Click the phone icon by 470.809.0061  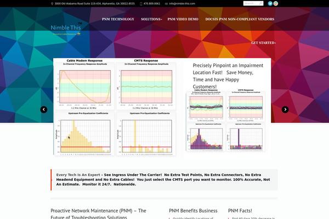(x=141, y=4)
